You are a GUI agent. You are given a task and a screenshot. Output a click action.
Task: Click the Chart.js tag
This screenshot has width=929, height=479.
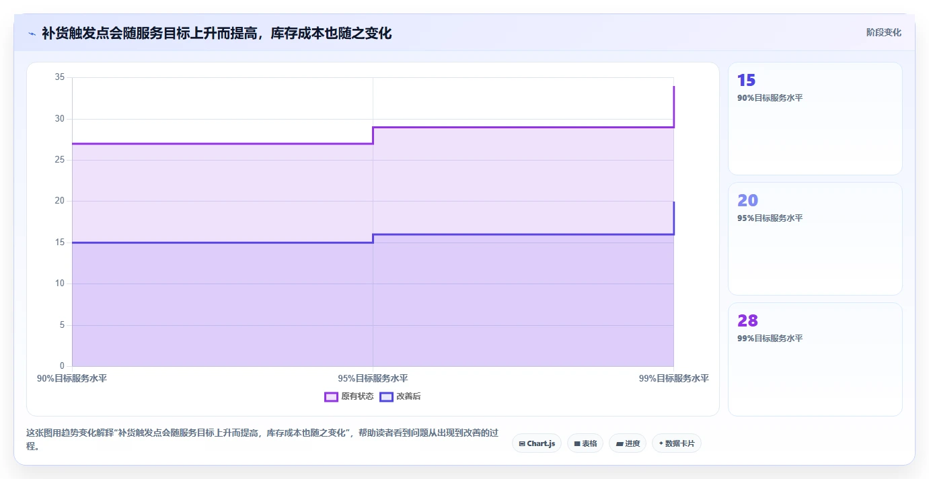coord(537,443)
